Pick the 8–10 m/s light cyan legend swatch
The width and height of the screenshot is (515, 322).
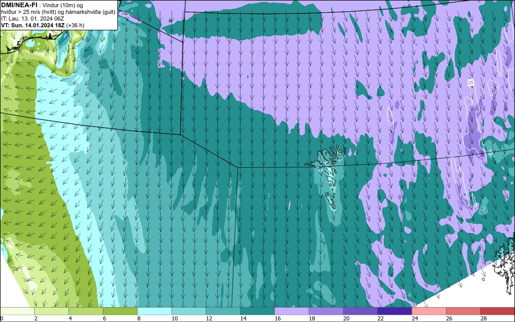tap(154, 311)
